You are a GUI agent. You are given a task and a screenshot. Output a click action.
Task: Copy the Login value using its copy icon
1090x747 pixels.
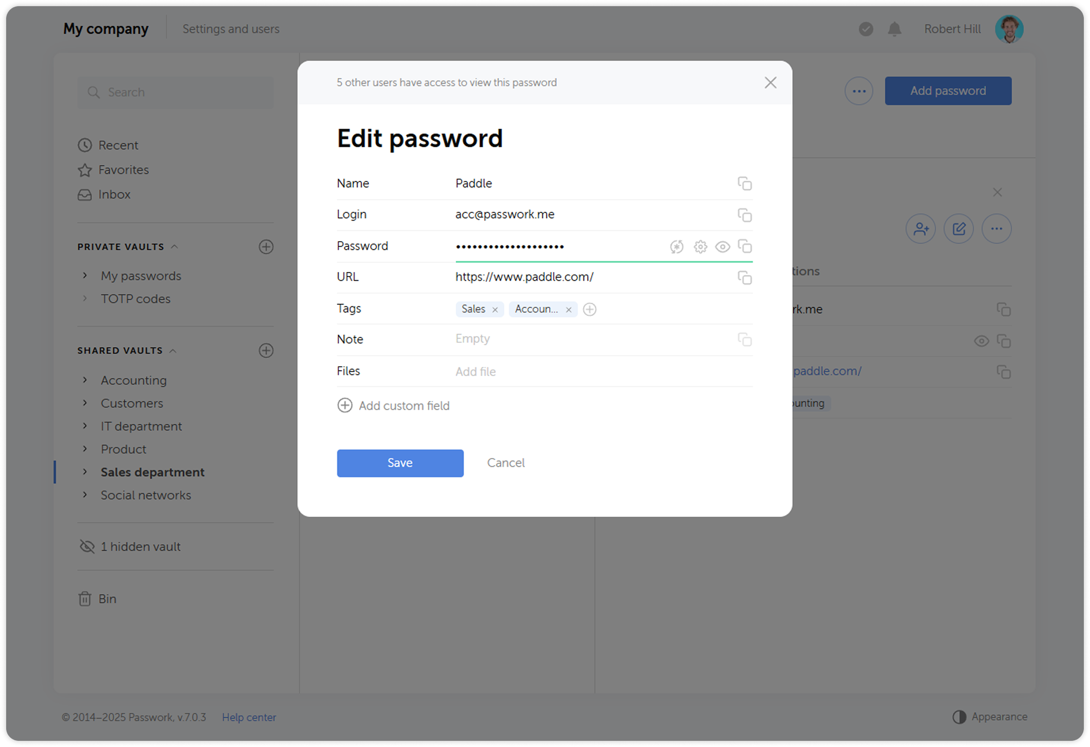(x=745, y=215)
